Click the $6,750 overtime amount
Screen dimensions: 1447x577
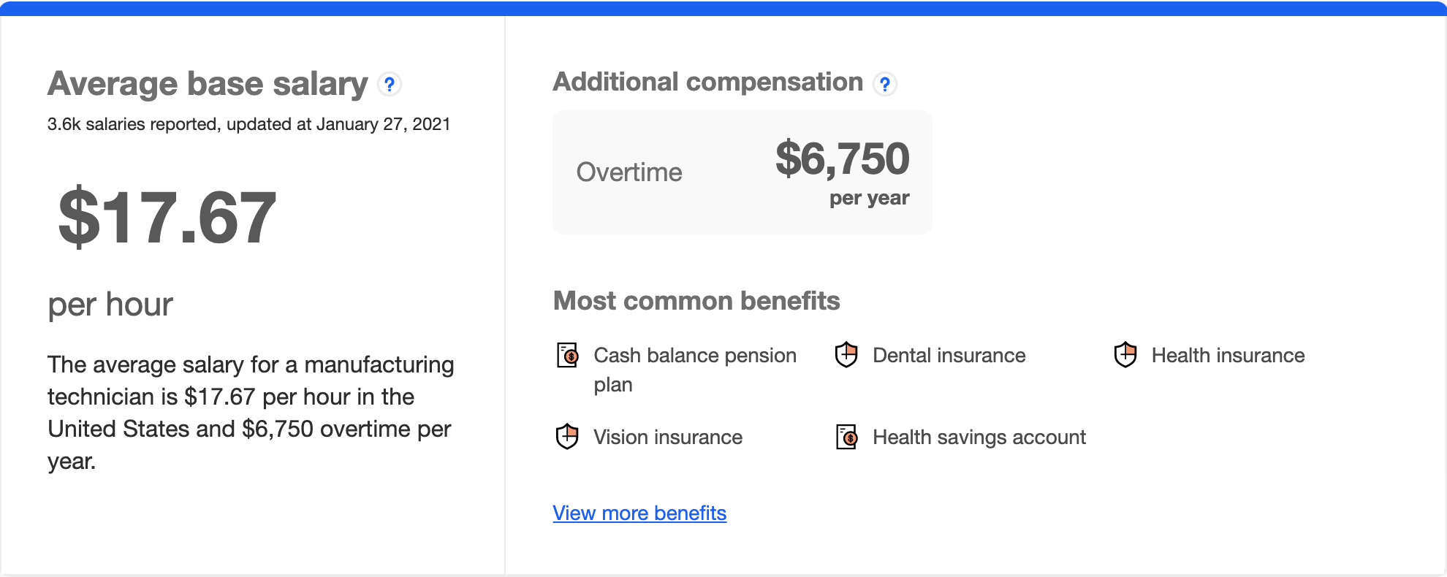pyautogui.click(x=842, y=158)
